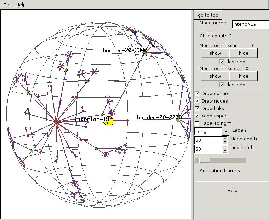The image size is (269, 220).
Task: Click the border-20-2300 label
Action: (x=125, y=50)
